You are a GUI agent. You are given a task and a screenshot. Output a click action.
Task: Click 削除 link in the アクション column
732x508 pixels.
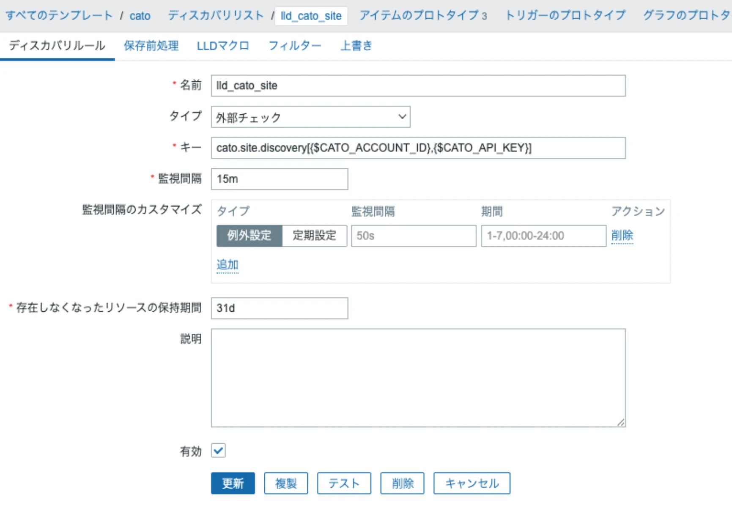pos(622,236)
